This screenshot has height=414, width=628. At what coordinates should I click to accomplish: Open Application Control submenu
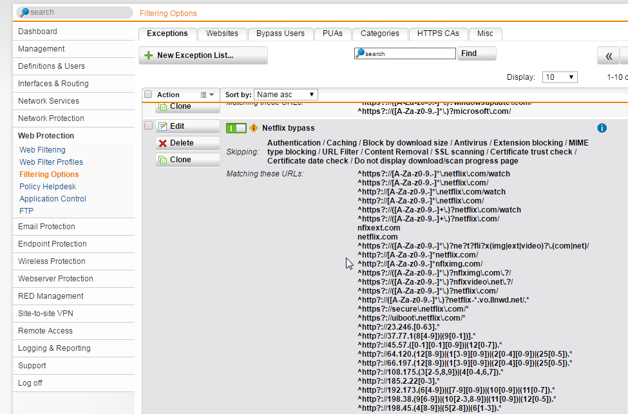point(53,199)
